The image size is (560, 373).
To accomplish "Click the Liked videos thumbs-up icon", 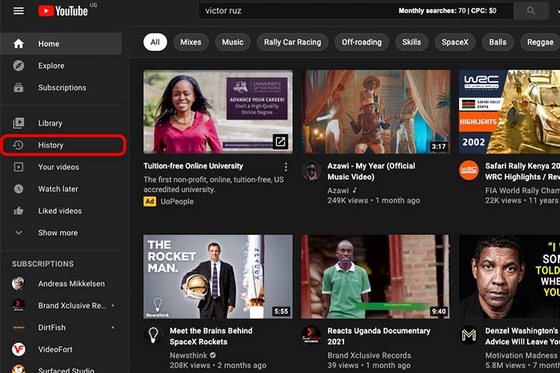I will [x=19, y=211].
